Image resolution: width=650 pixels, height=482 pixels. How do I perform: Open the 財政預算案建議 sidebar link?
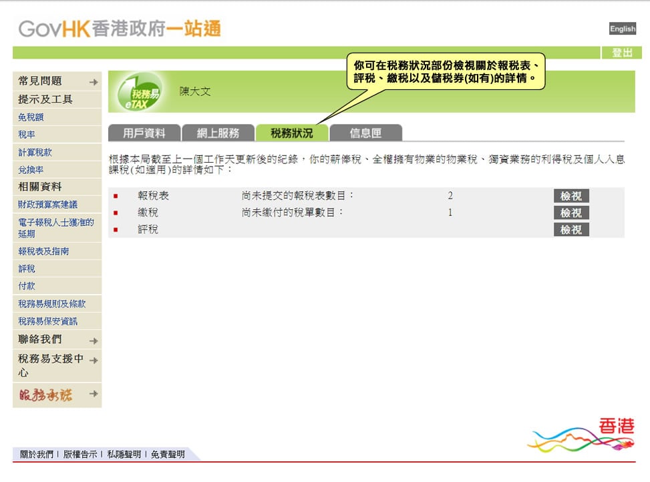(x=48, y=205)
